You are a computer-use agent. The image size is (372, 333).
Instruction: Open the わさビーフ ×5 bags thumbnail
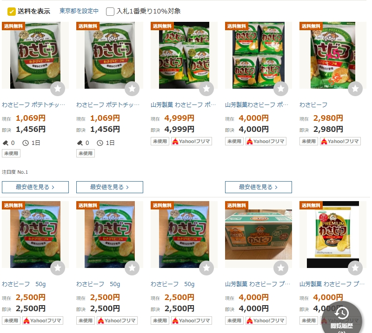333,55
